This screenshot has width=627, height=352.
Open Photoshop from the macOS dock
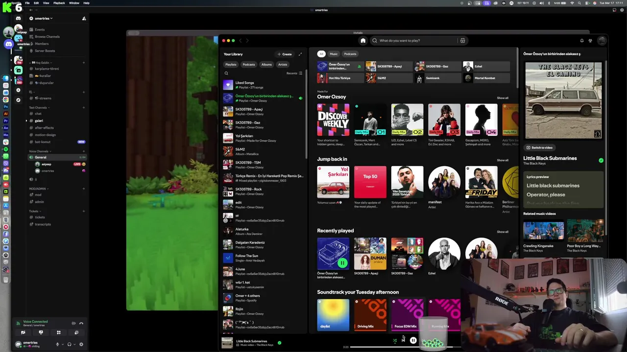6,107
